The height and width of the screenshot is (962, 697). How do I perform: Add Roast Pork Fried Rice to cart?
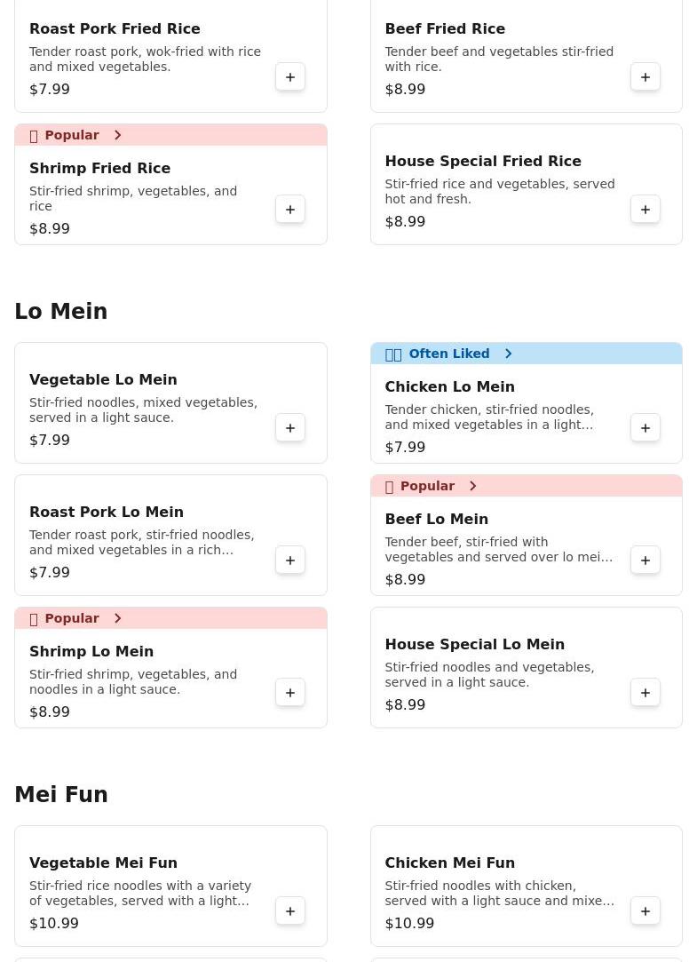pyautogui.click(x=290, y=77)
